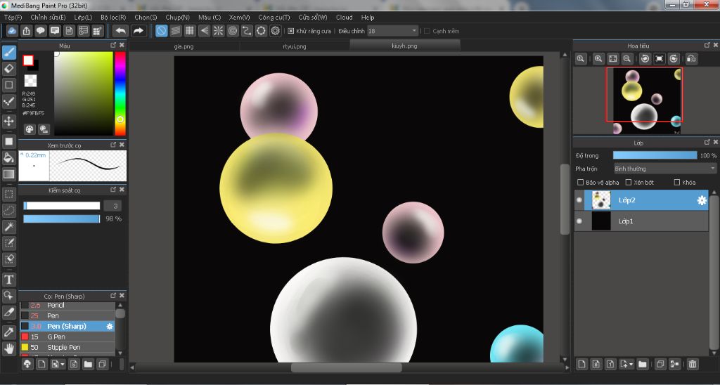Open the Pha trộn blend mode dropdown
This screenshot has height=385, width=720.
[x=665, y=169]
